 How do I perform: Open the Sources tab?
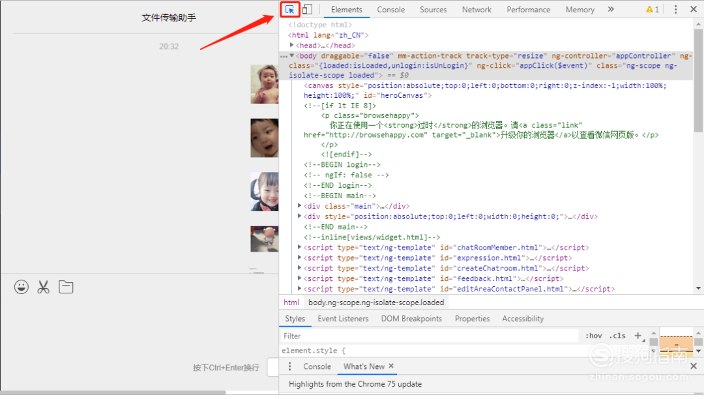point(433,9)
